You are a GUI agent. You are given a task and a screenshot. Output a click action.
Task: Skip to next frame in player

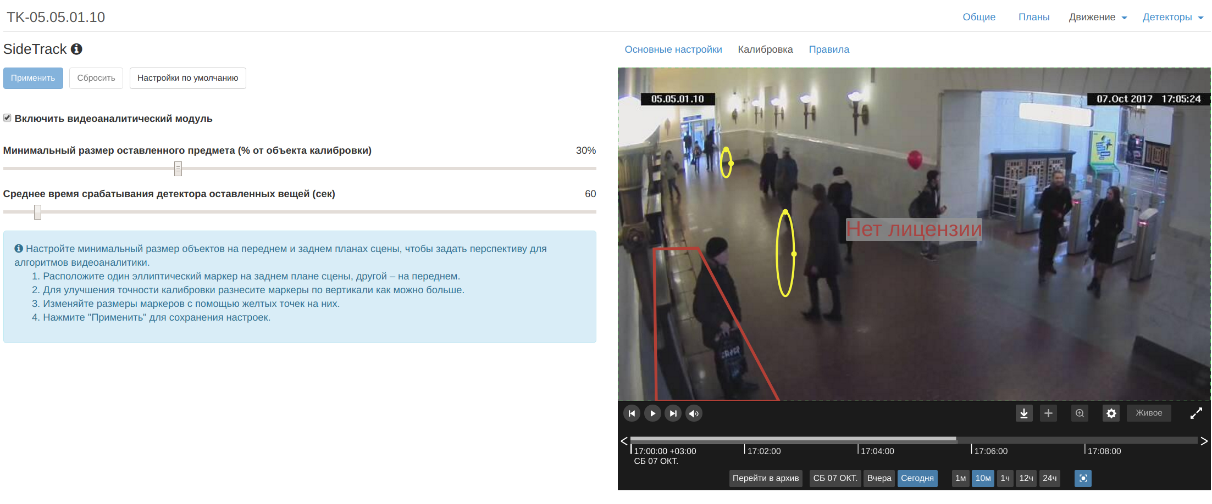(x=673, y=413)
